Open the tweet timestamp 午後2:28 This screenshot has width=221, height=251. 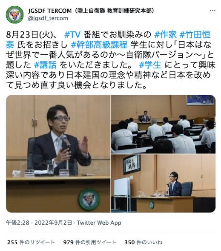[x=17, y=223]
